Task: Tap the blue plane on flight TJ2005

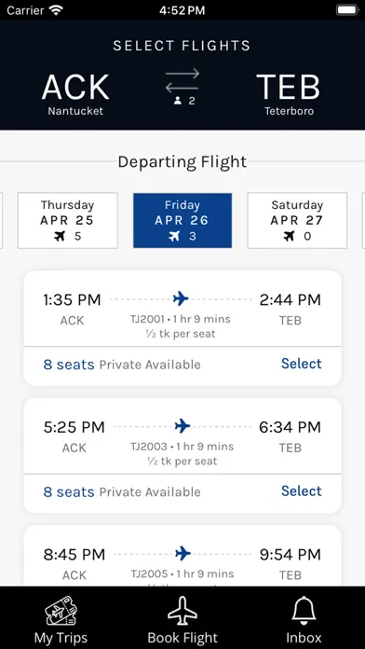Action: [x=182, y=553]
